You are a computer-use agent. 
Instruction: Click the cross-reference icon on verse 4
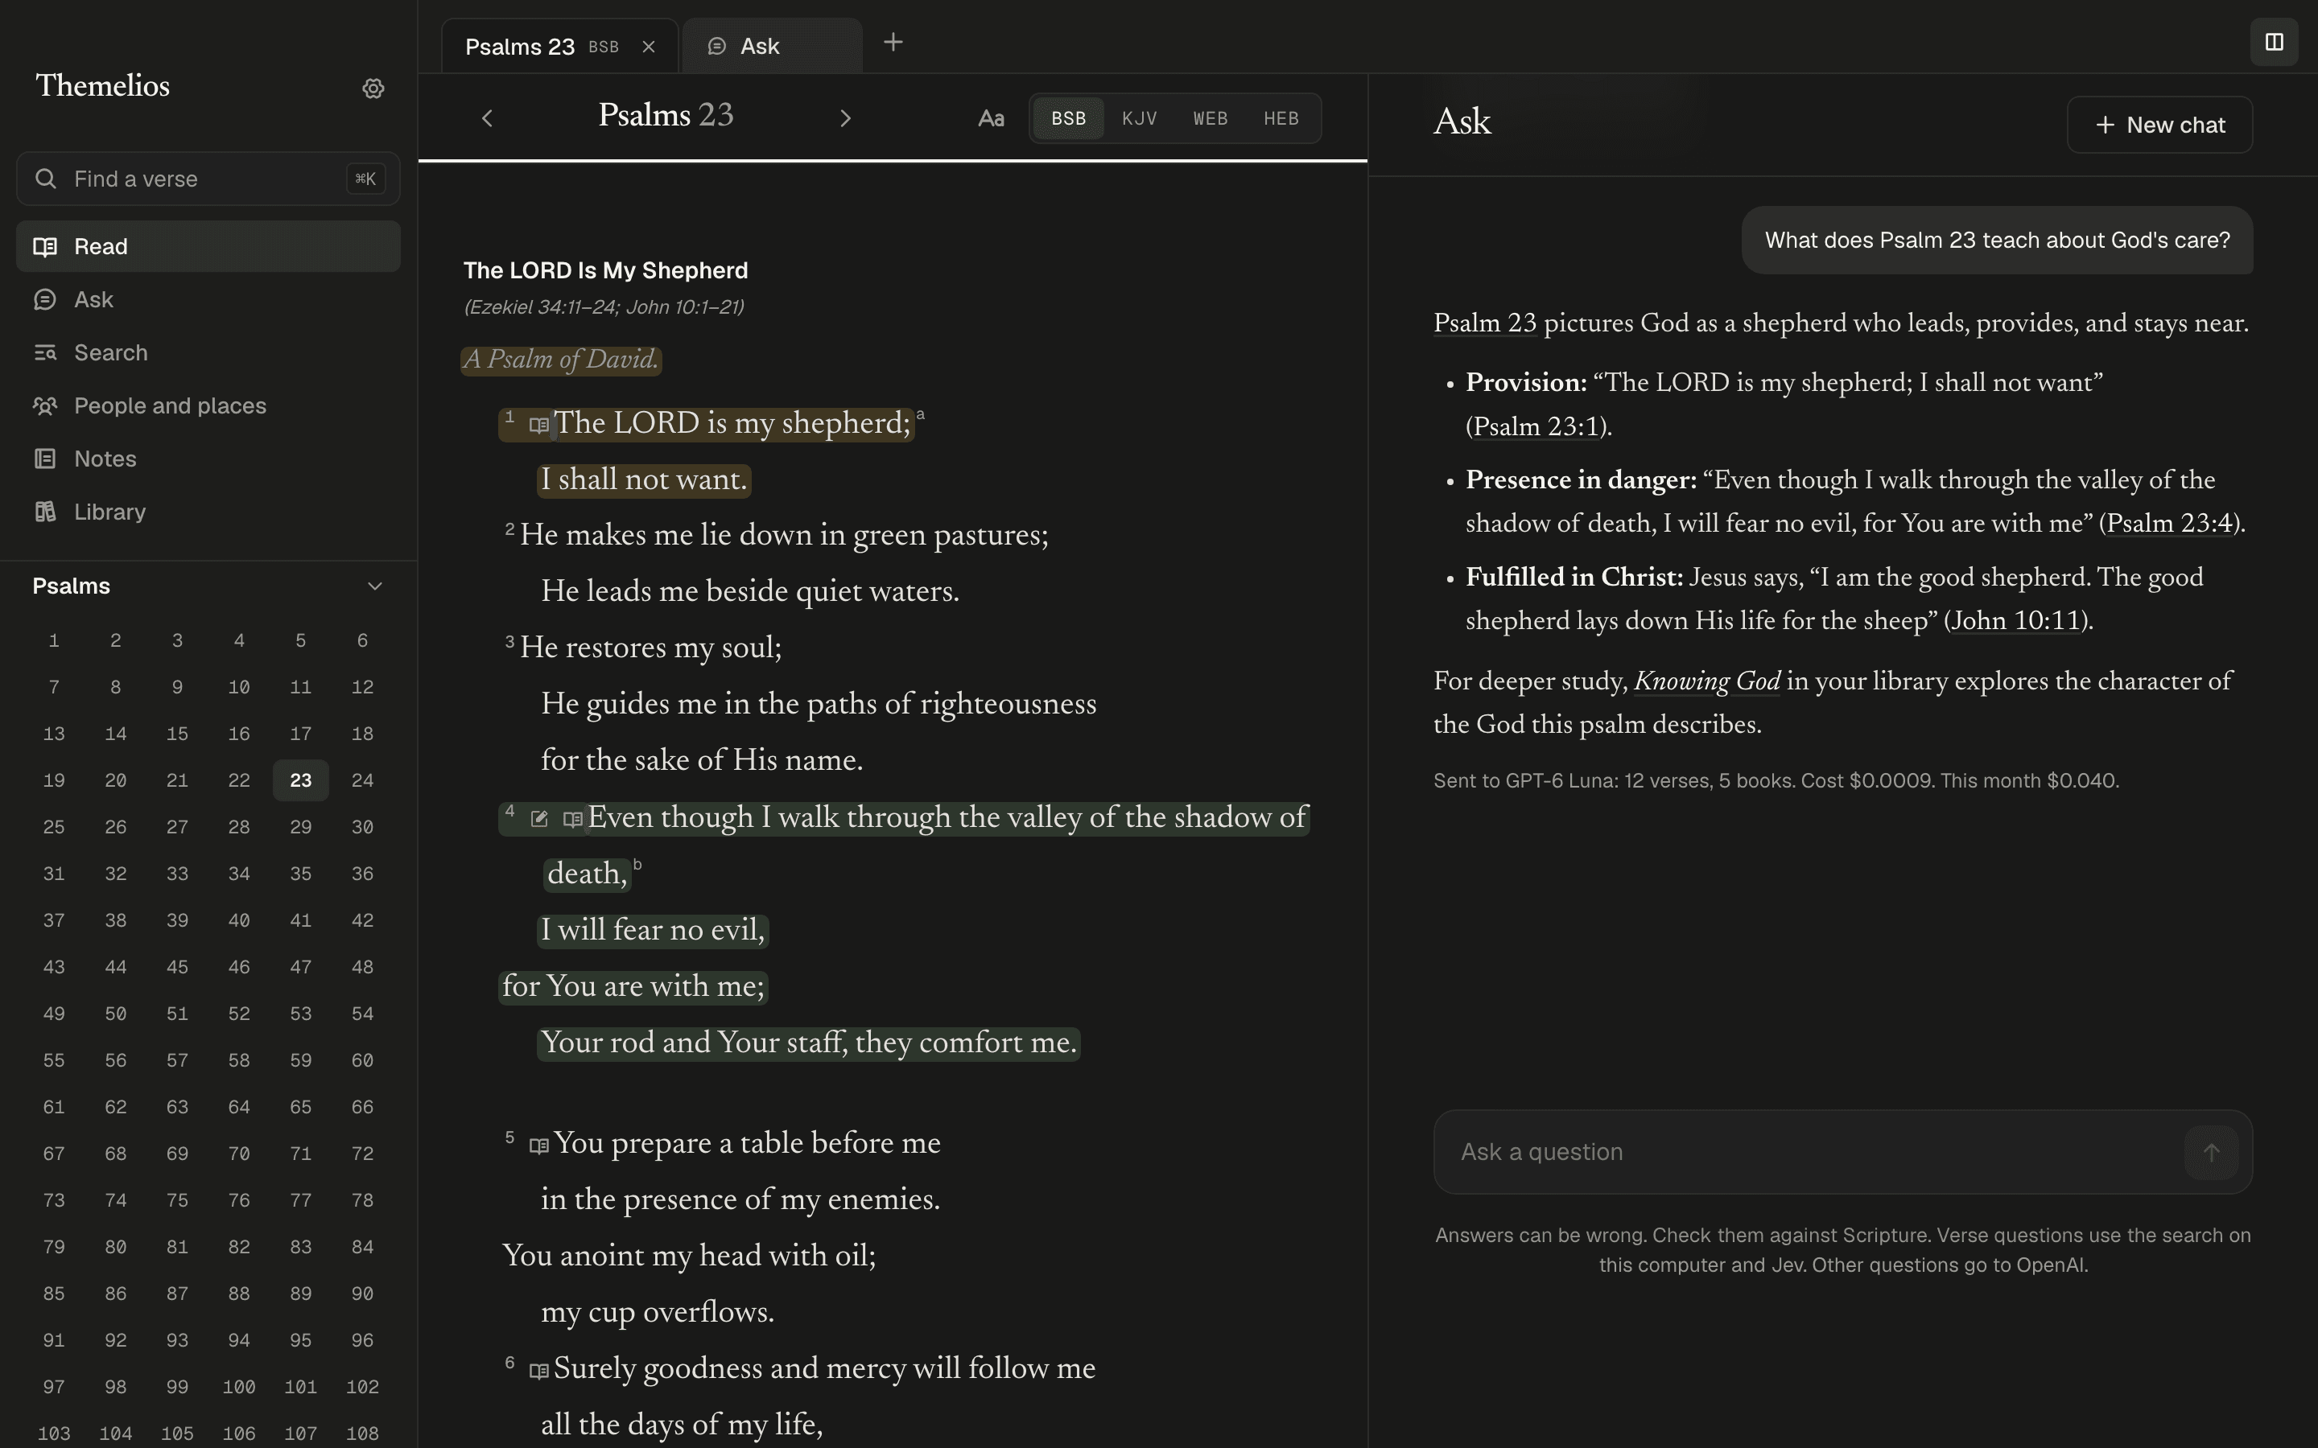coord(573,819)
